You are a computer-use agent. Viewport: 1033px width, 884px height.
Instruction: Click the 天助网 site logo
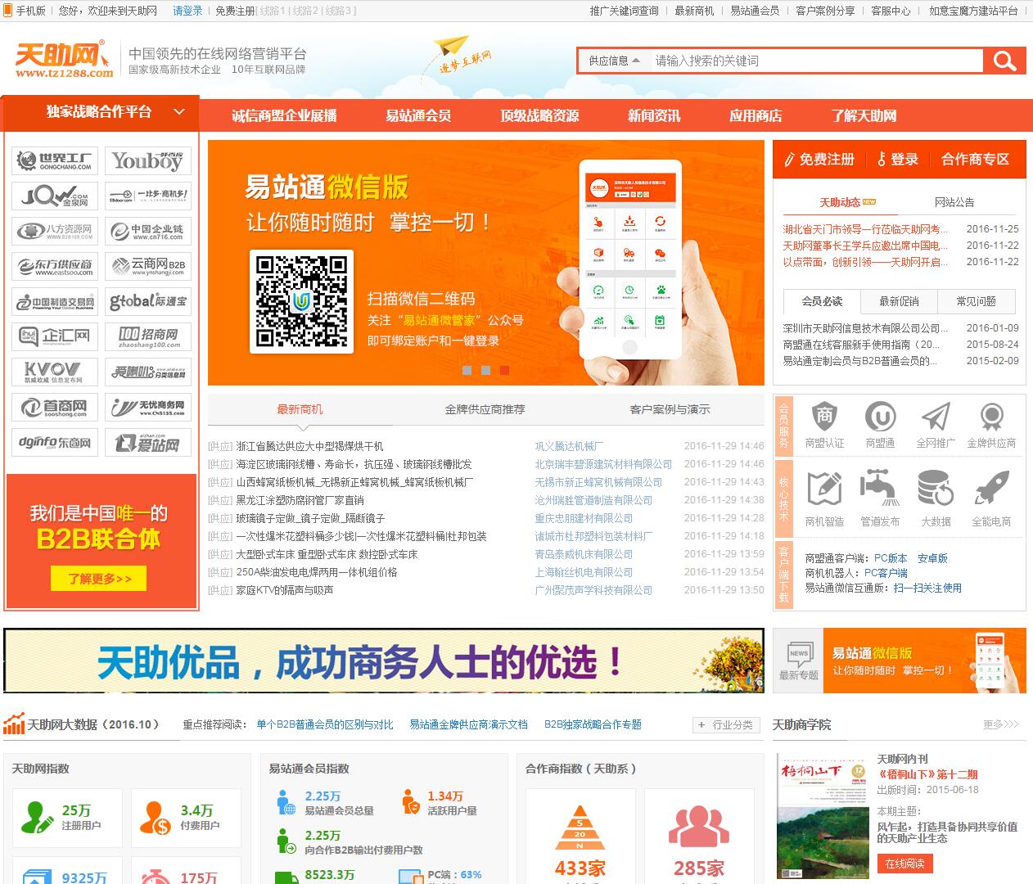click(64, 59)
